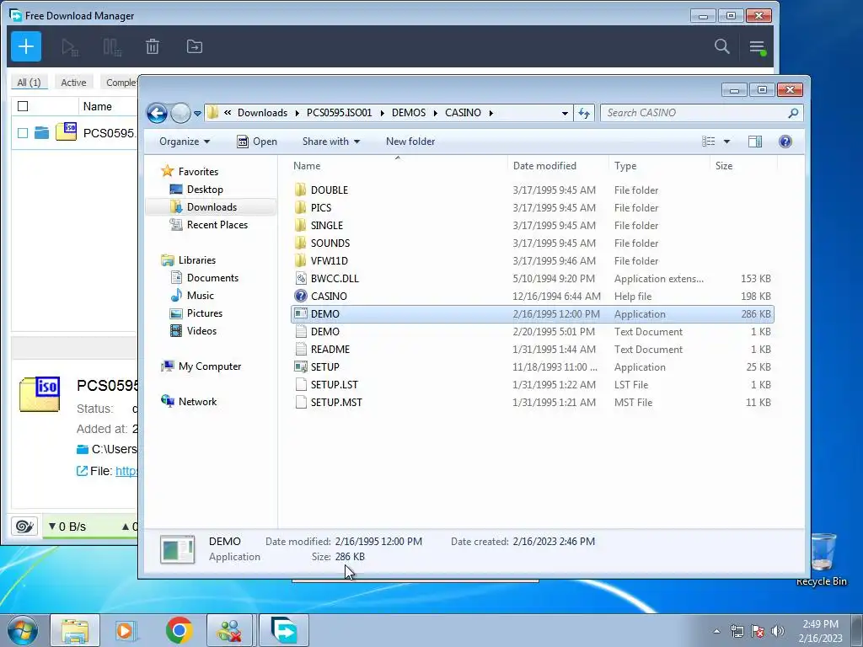Check the PCS0595 download row checkbox
Screen dimensions: 863x647
23,132
